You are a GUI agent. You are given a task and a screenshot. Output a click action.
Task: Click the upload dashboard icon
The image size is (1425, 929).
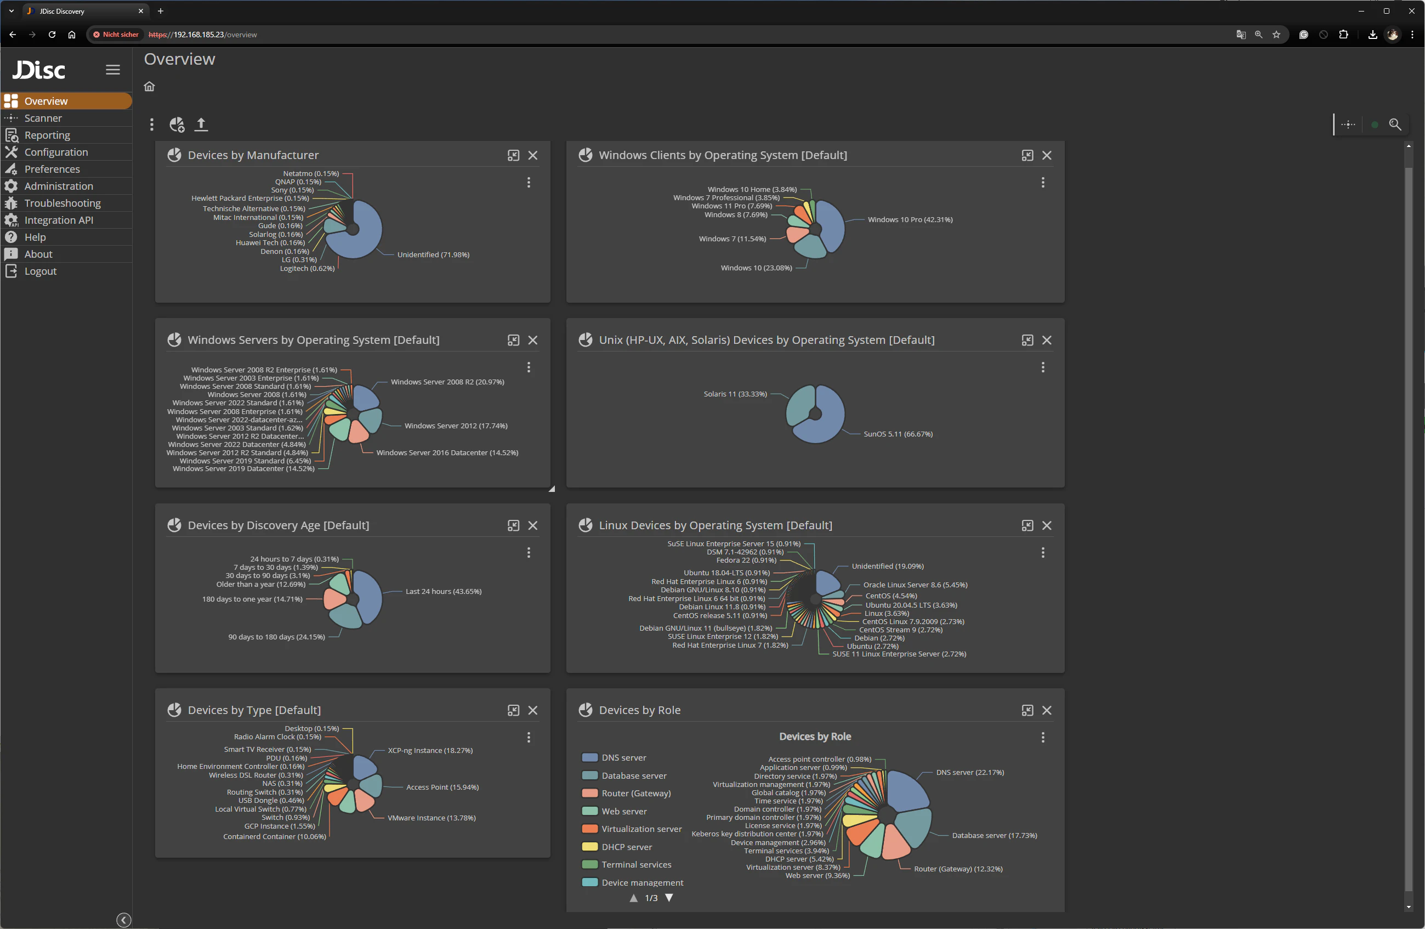(202, 124)
